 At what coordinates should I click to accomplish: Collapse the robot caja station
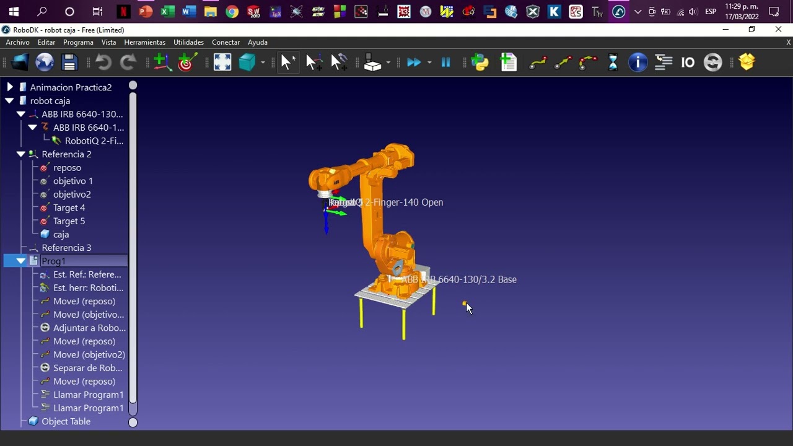pos(9,100)
